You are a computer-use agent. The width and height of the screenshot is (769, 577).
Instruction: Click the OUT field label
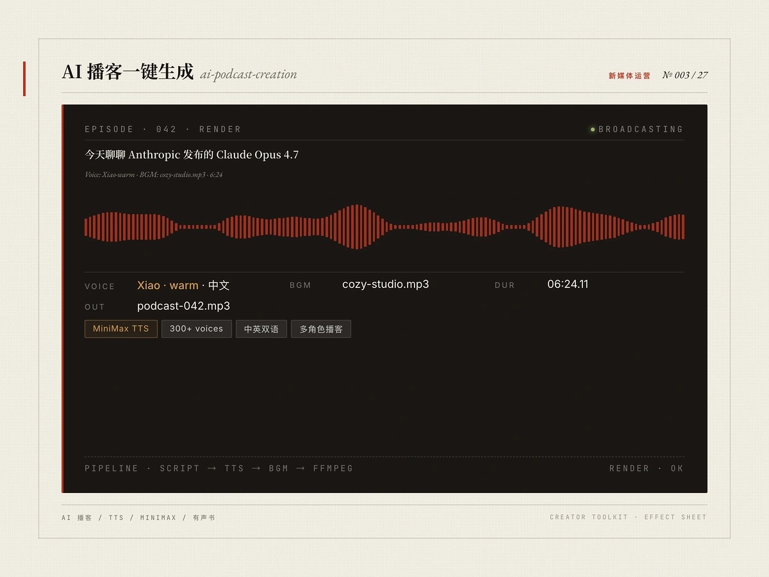tap(95, 307)
